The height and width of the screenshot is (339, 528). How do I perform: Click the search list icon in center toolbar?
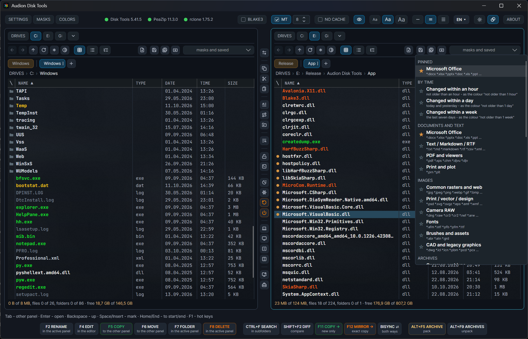264,141
